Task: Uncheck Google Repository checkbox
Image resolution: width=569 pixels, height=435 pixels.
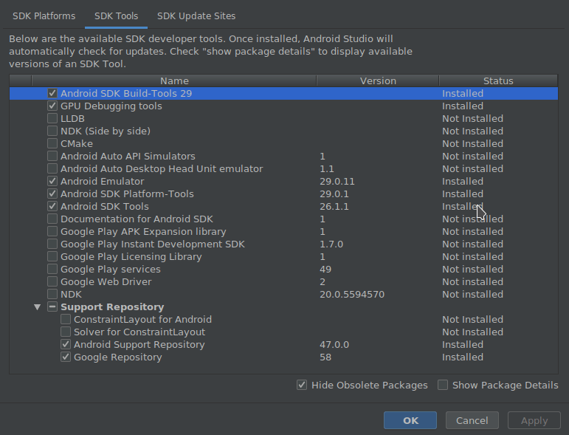Action: click(66, 357)
